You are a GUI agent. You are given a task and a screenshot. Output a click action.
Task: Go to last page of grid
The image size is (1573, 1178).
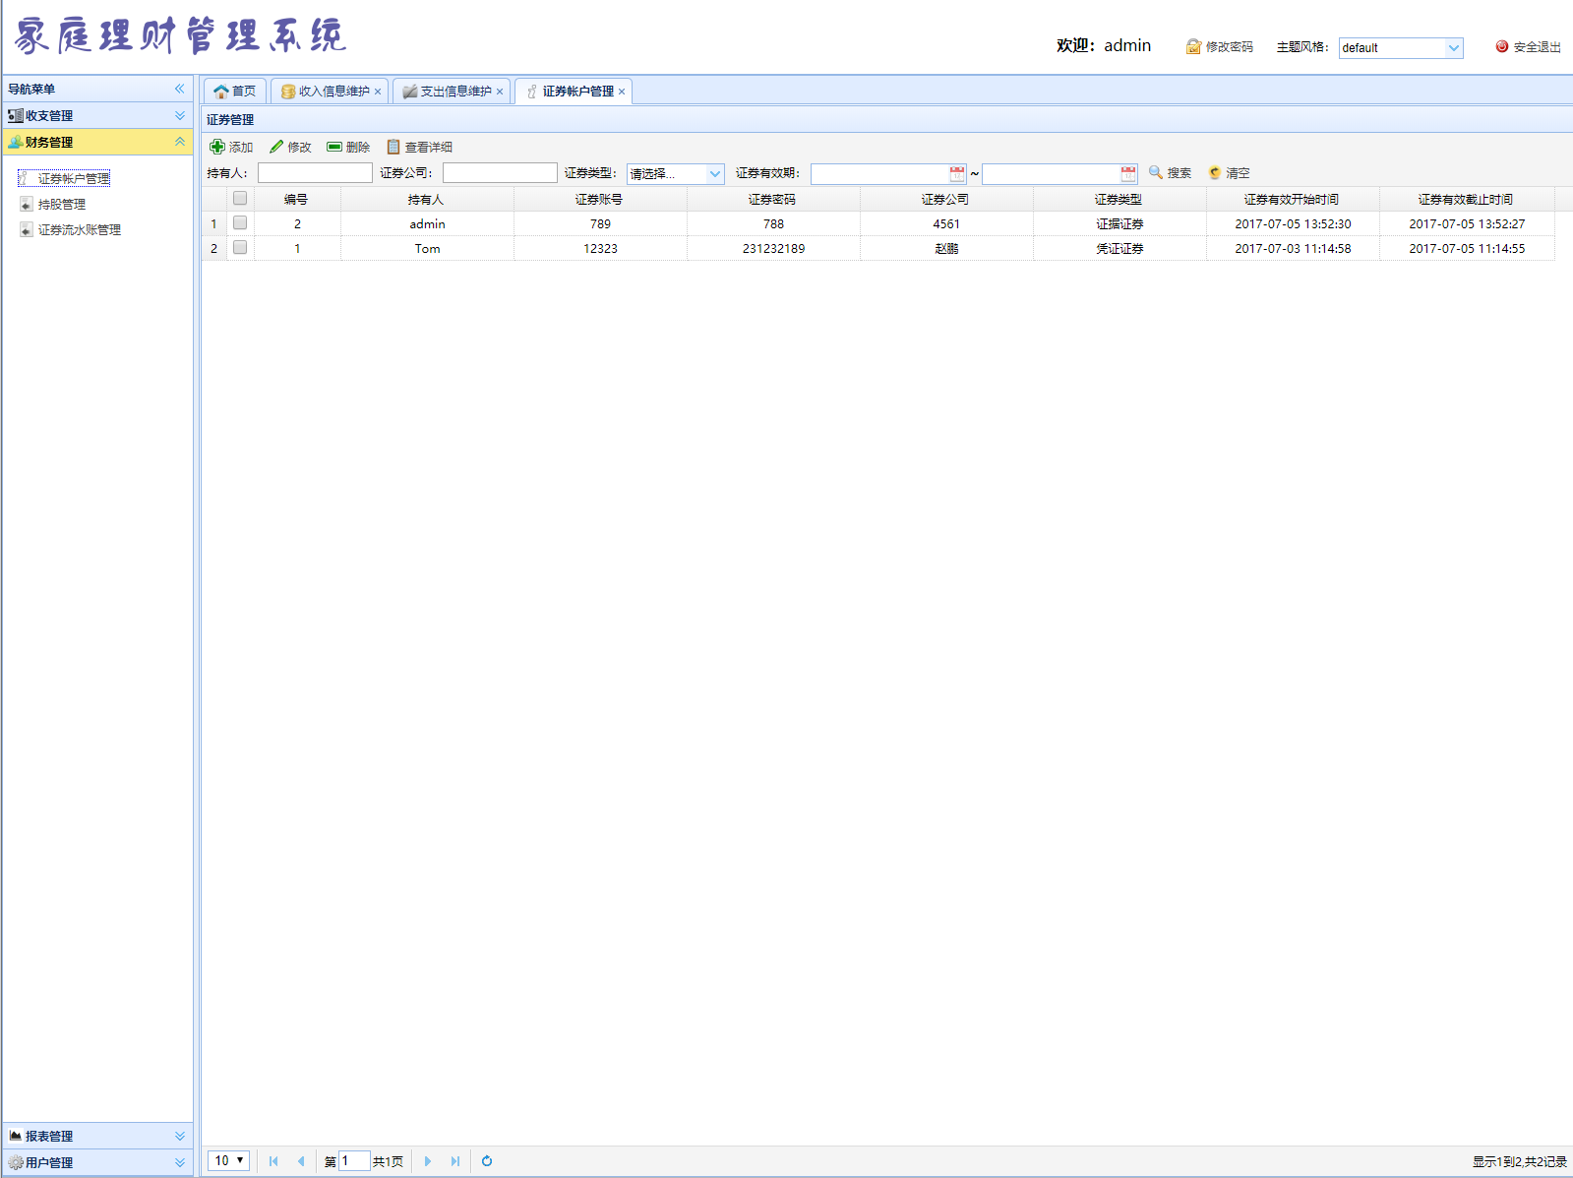(x=455, y=1161)
